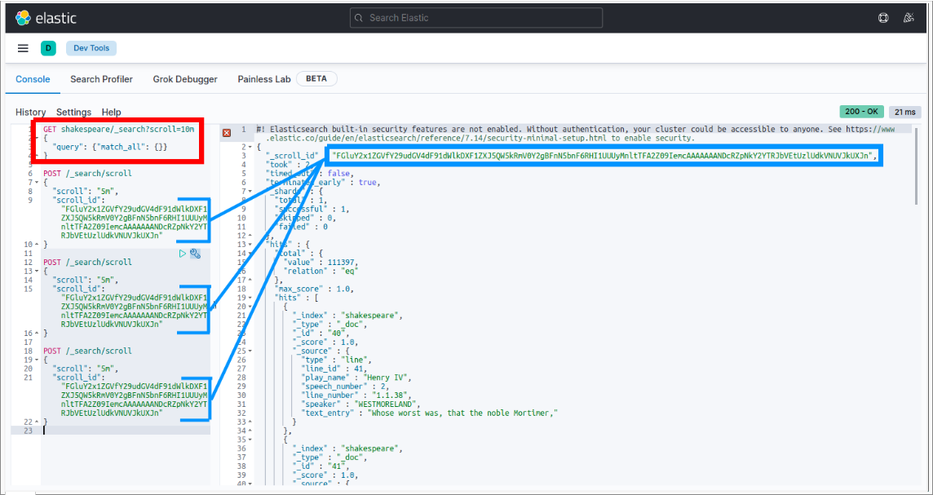
Task: Collapse fold arrow at request line 7
Action: click(37, 183)
